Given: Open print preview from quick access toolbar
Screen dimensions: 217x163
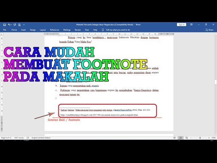Looking at the screenshot, I should [x=19, y=25].
